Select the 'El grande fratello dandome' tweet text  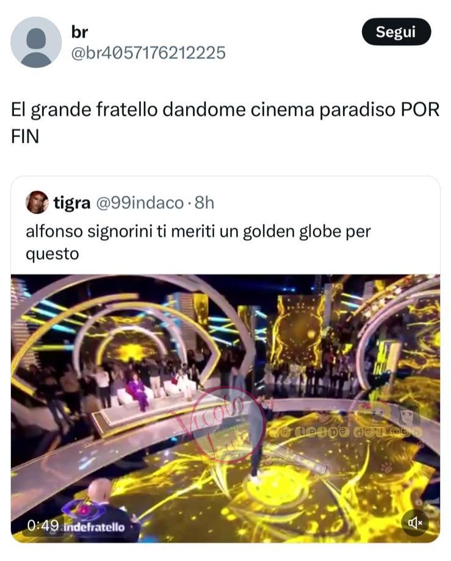226,123
